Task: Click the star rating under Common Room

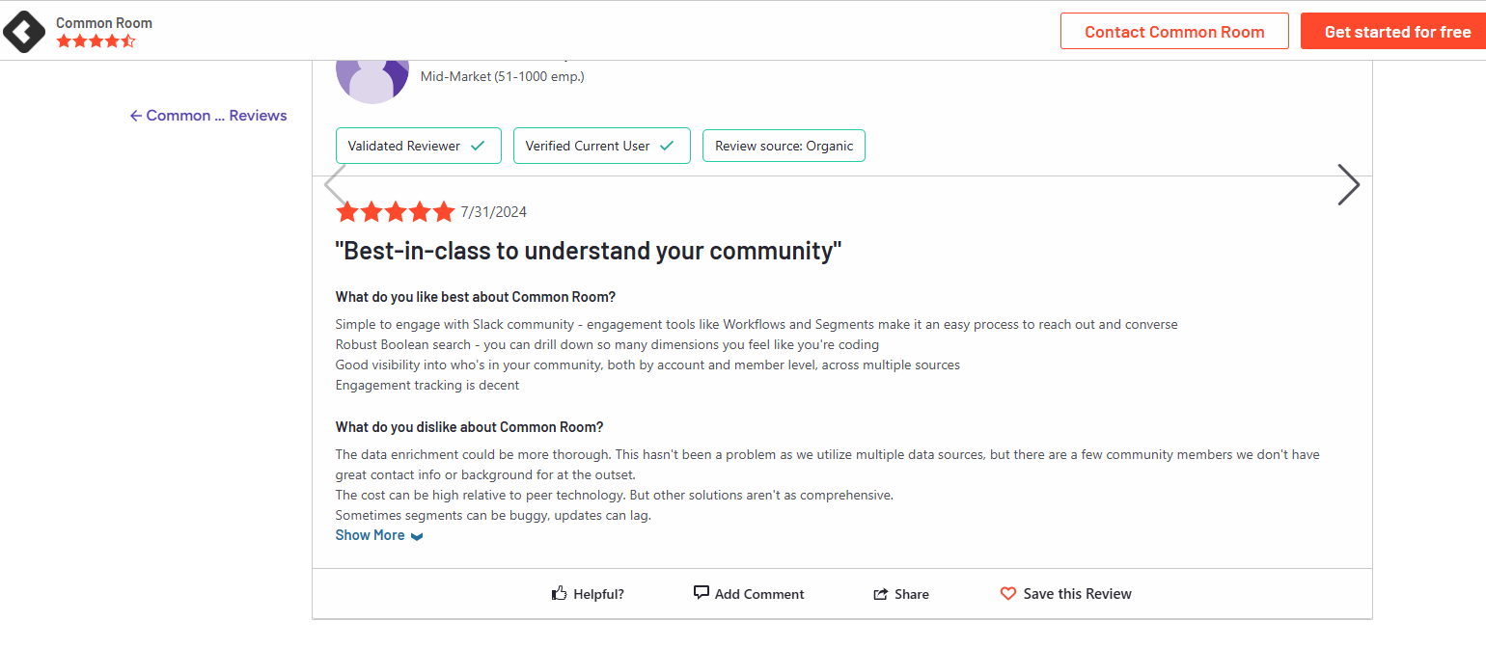Action: coord(96,41)
